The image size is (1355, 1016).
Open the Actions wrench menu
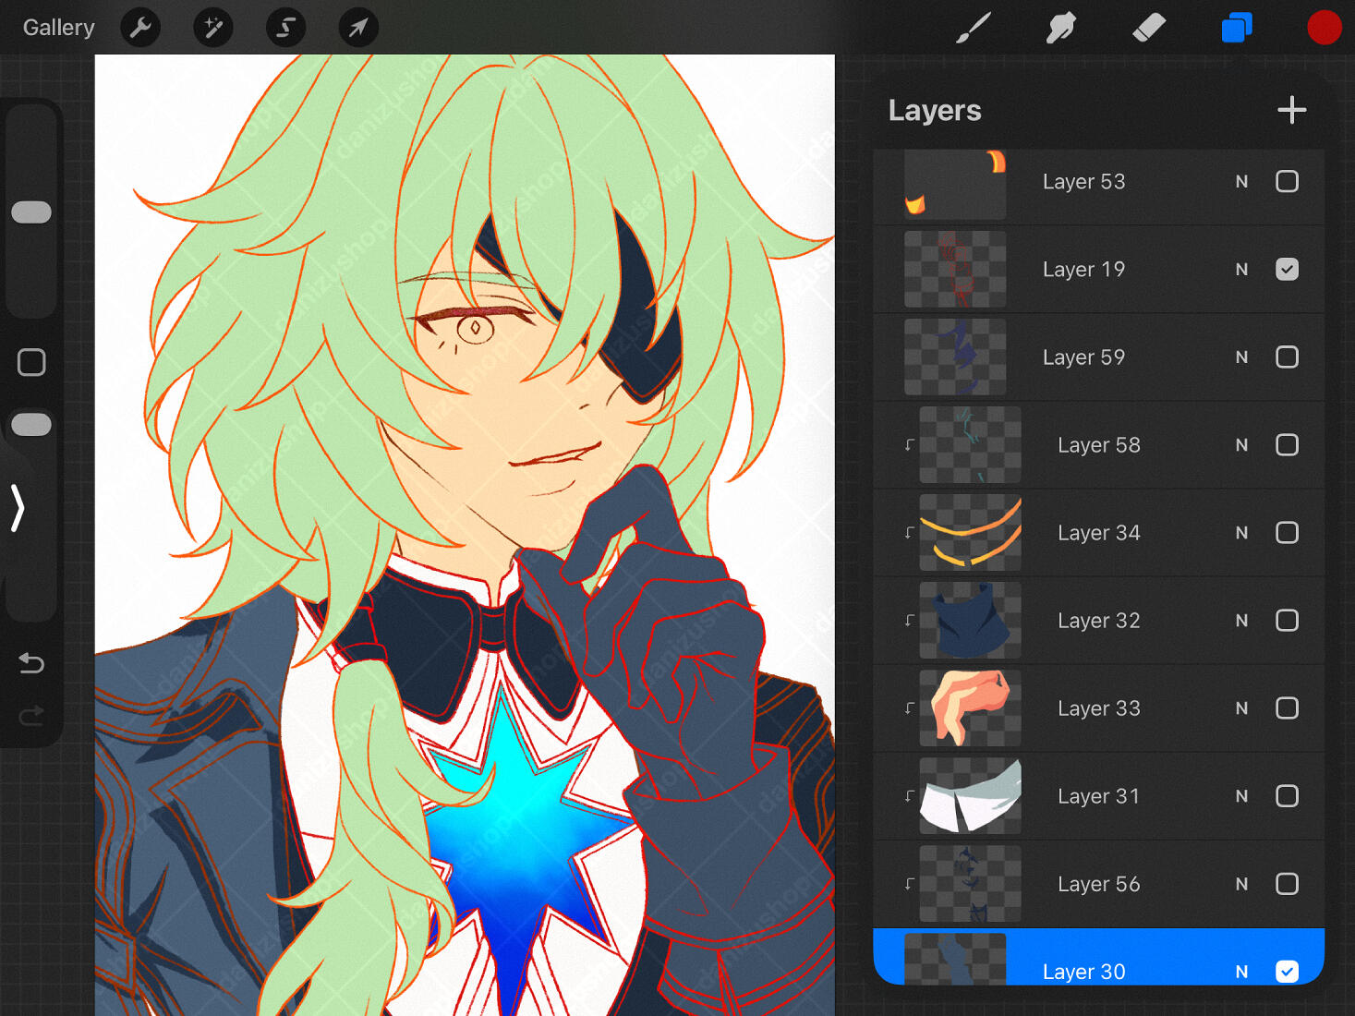[140, 28]
